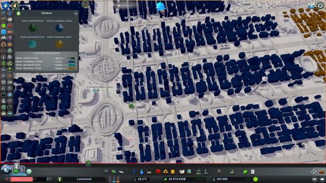Open the Health red info view
This screenshot has width=326, height=183.
coord(10,26)
